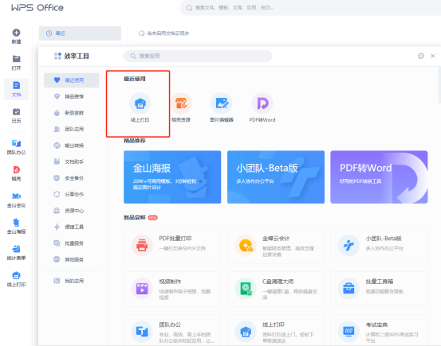Viewport: 441px width, 346px height.
Task: Click the 新建 plus icon in WPS sidebar
Action: [x=16, y=33]
